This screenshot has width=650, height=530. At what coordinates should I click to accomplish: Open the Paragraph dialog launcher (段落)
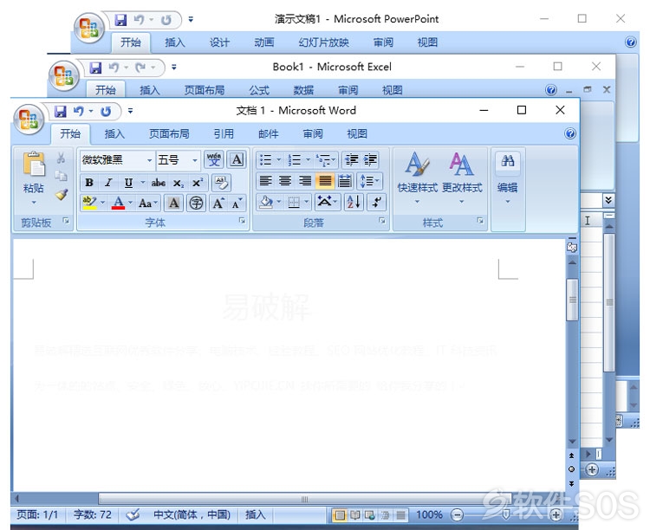382,221
